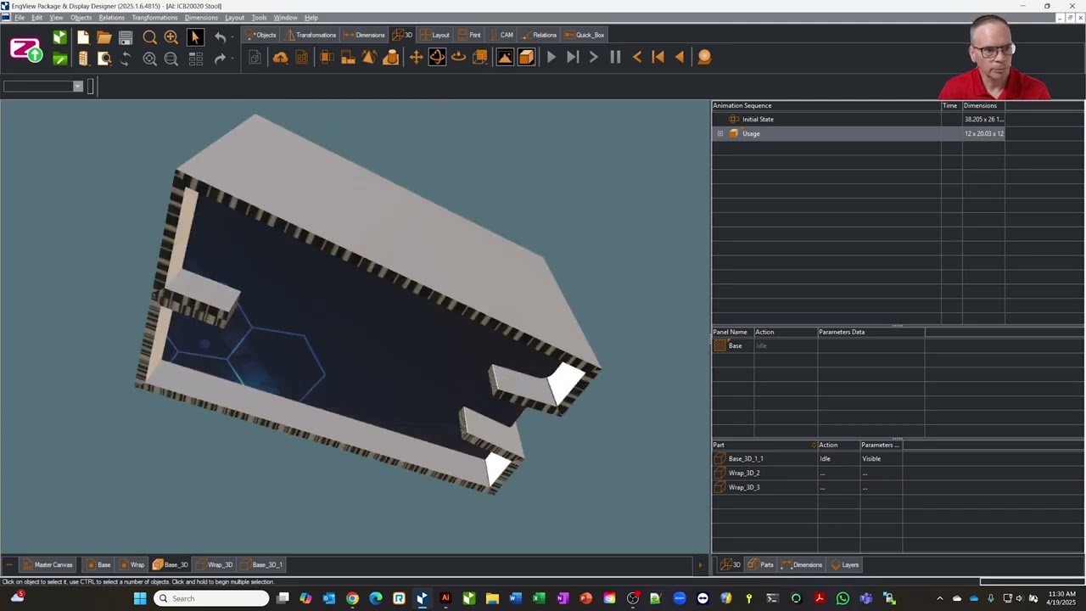The width and height of the screenshot is (1086, 611).
Task: Click the Part column header
Action: (x=764, y=445)
